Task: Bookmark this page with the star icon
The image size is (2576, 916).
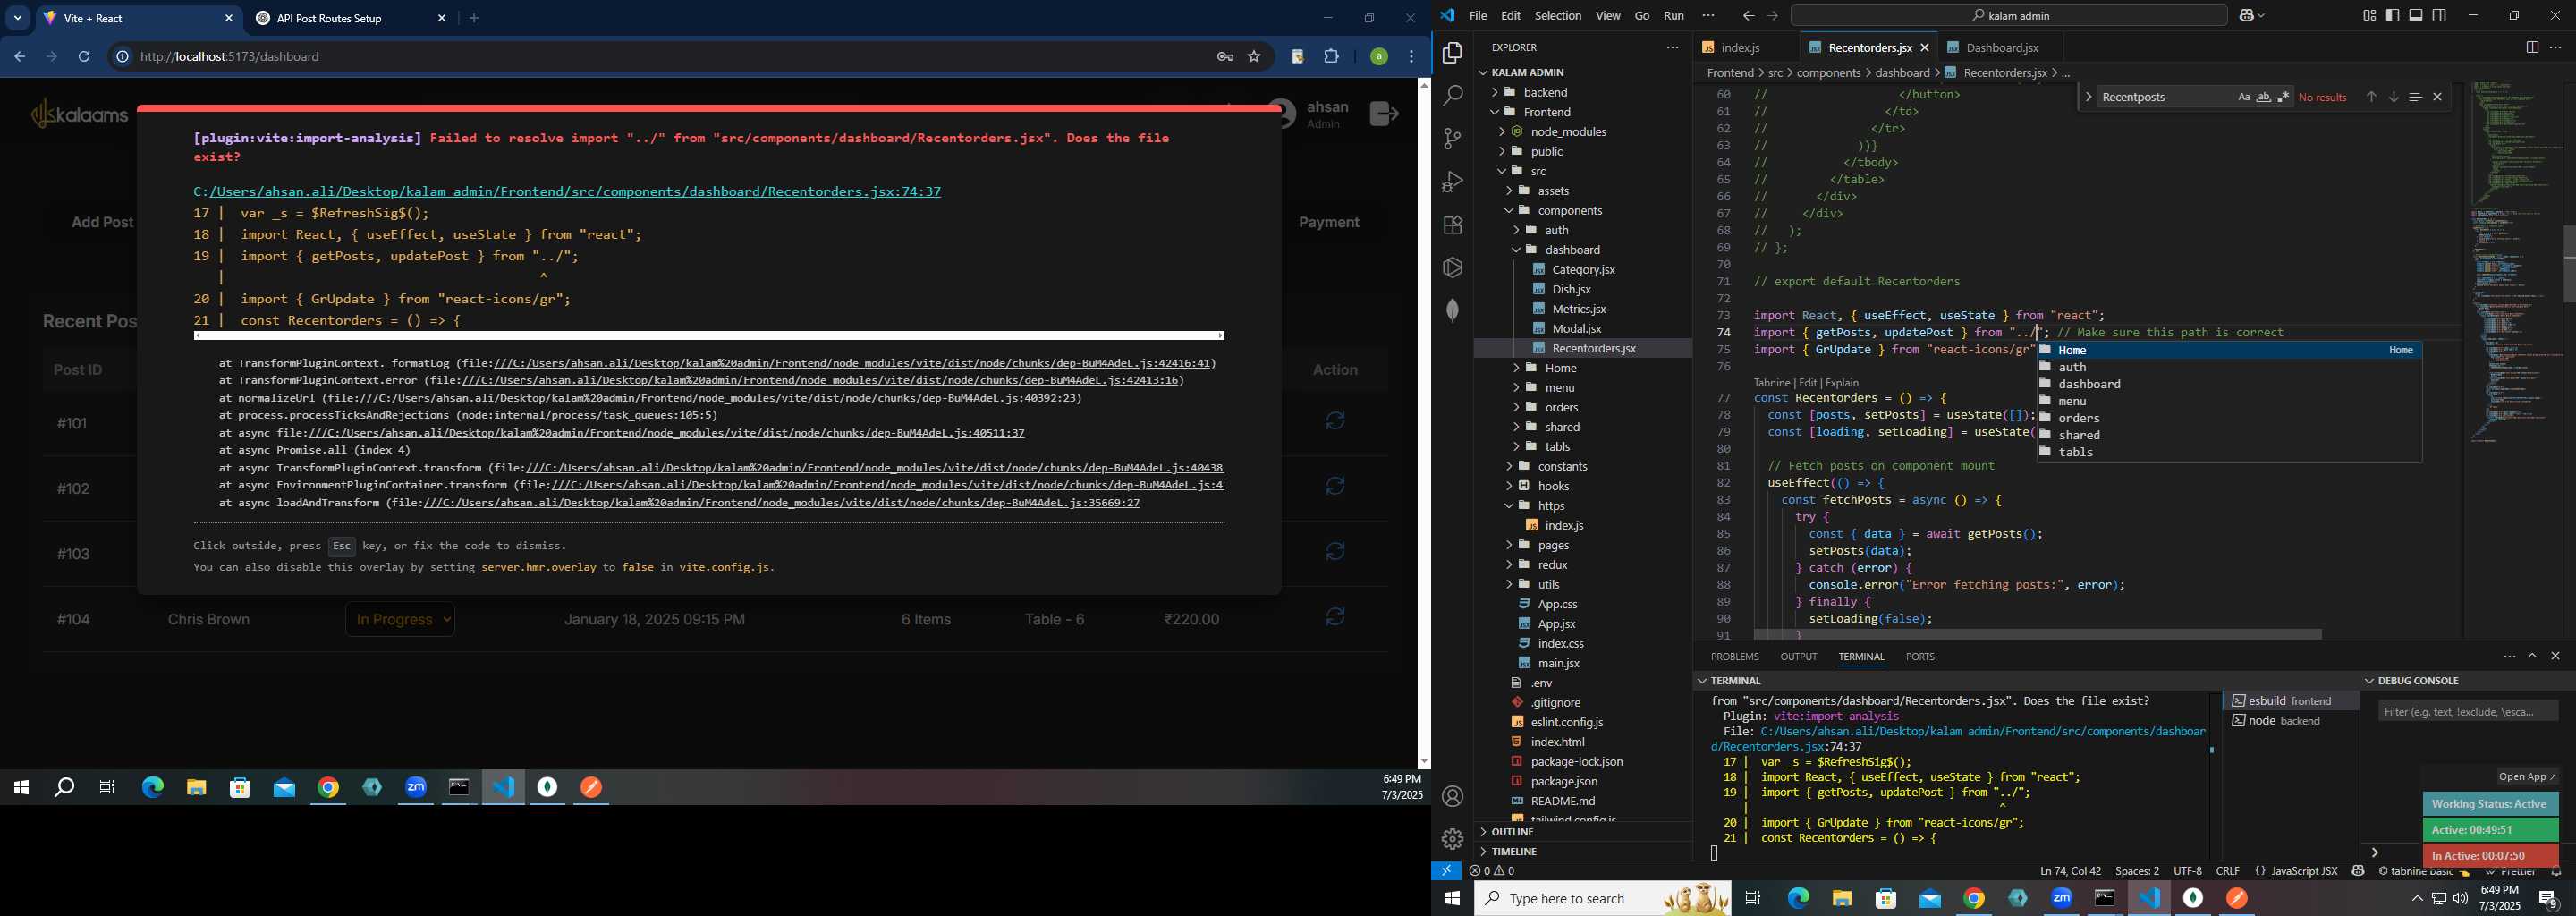Action: pos(1254,57)
